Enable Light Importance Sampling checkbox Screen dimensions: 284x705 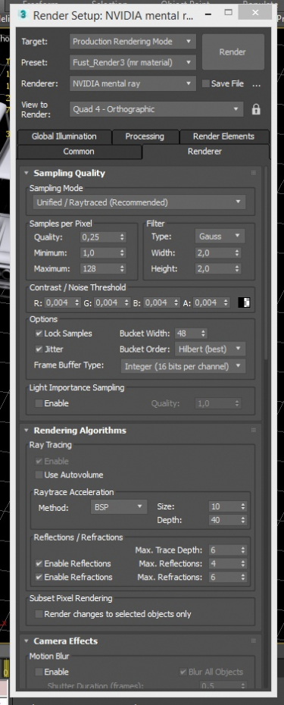pos(39,403)
